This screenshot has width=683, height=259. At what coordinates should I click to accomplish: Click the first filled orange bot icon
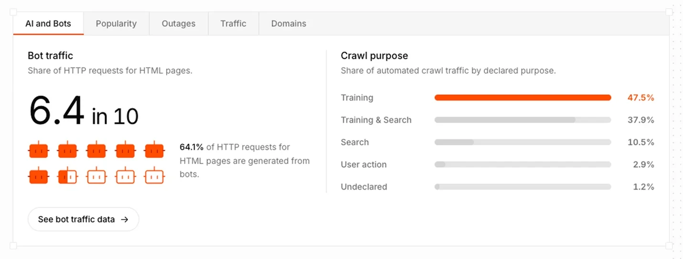click(38, 150)
